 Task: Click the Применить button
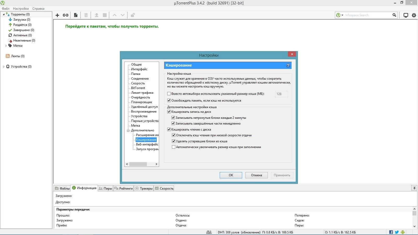pos(282,175)
